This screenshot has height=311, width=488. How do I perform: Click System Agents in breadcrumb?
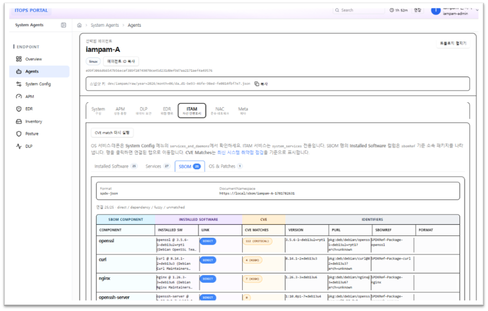104,25
